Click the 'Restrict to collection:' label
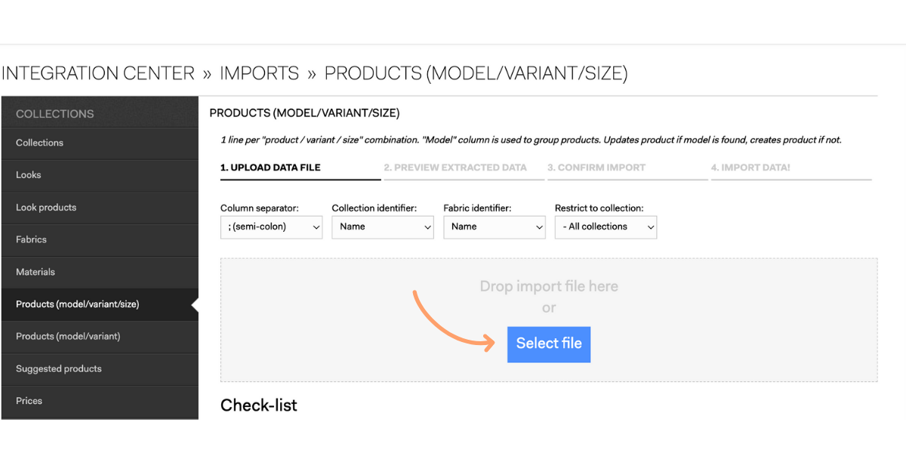Viewport: 906px width, 453px height. [599, 208]
